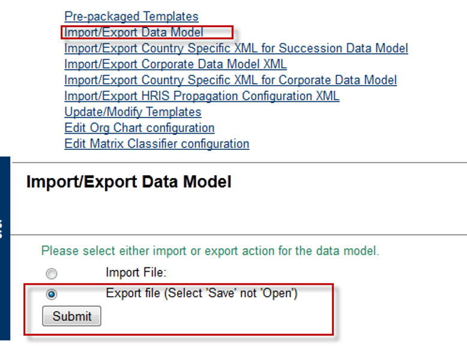Click the dark blue vertical side panel

[5, 248]
